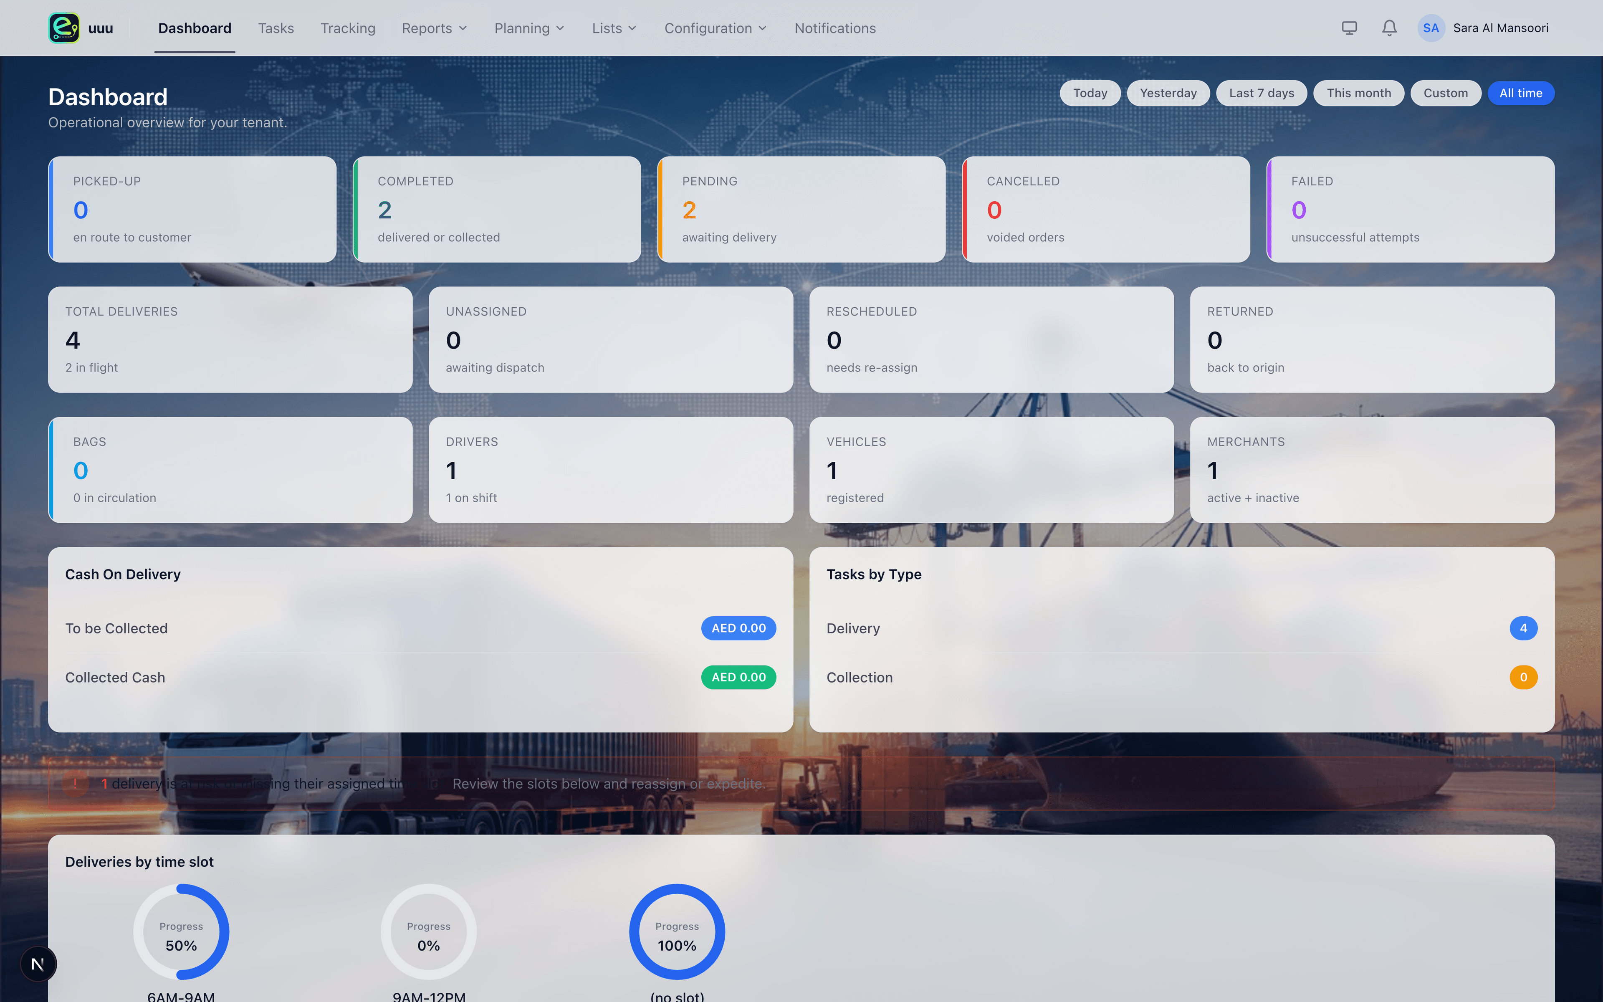Click the Collected Cash label
The height and width of the screenshot is (1002, 1603).
point(115,677)
